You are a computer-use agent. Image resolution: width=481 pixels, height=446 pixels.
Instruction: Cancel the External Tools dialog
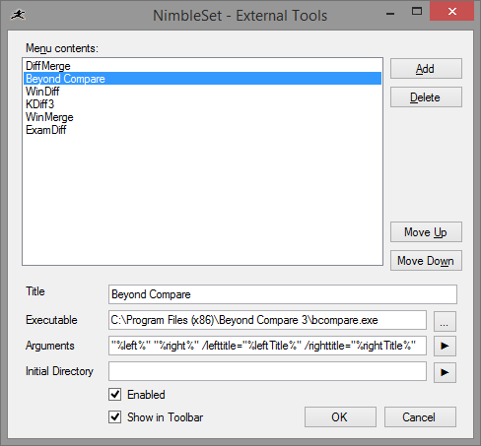420,417
